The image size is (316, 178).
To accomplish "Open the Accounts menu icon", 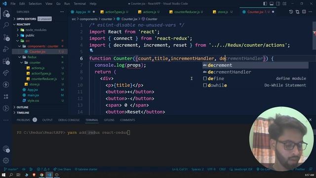I will [x=6, y=149].
